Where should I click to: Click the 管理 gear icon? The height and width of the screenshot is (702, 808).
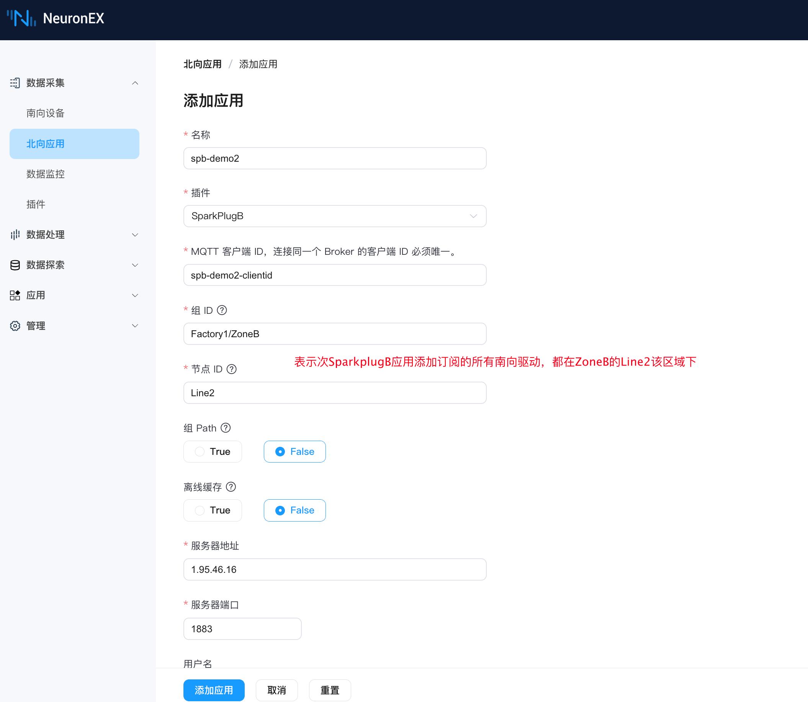point(15,326)
